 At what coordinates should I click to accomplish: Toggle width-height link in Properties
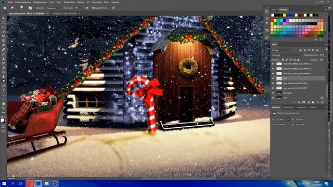click(x=288, y=119)
